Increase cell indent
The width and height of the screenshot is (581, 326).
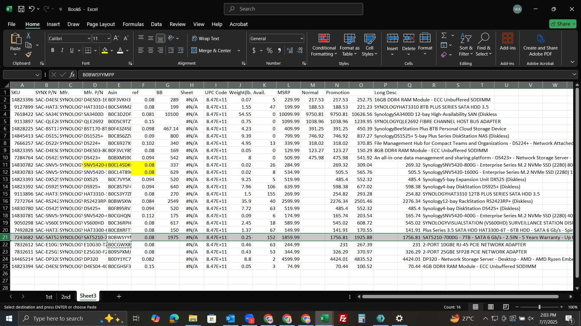point(181,50)
